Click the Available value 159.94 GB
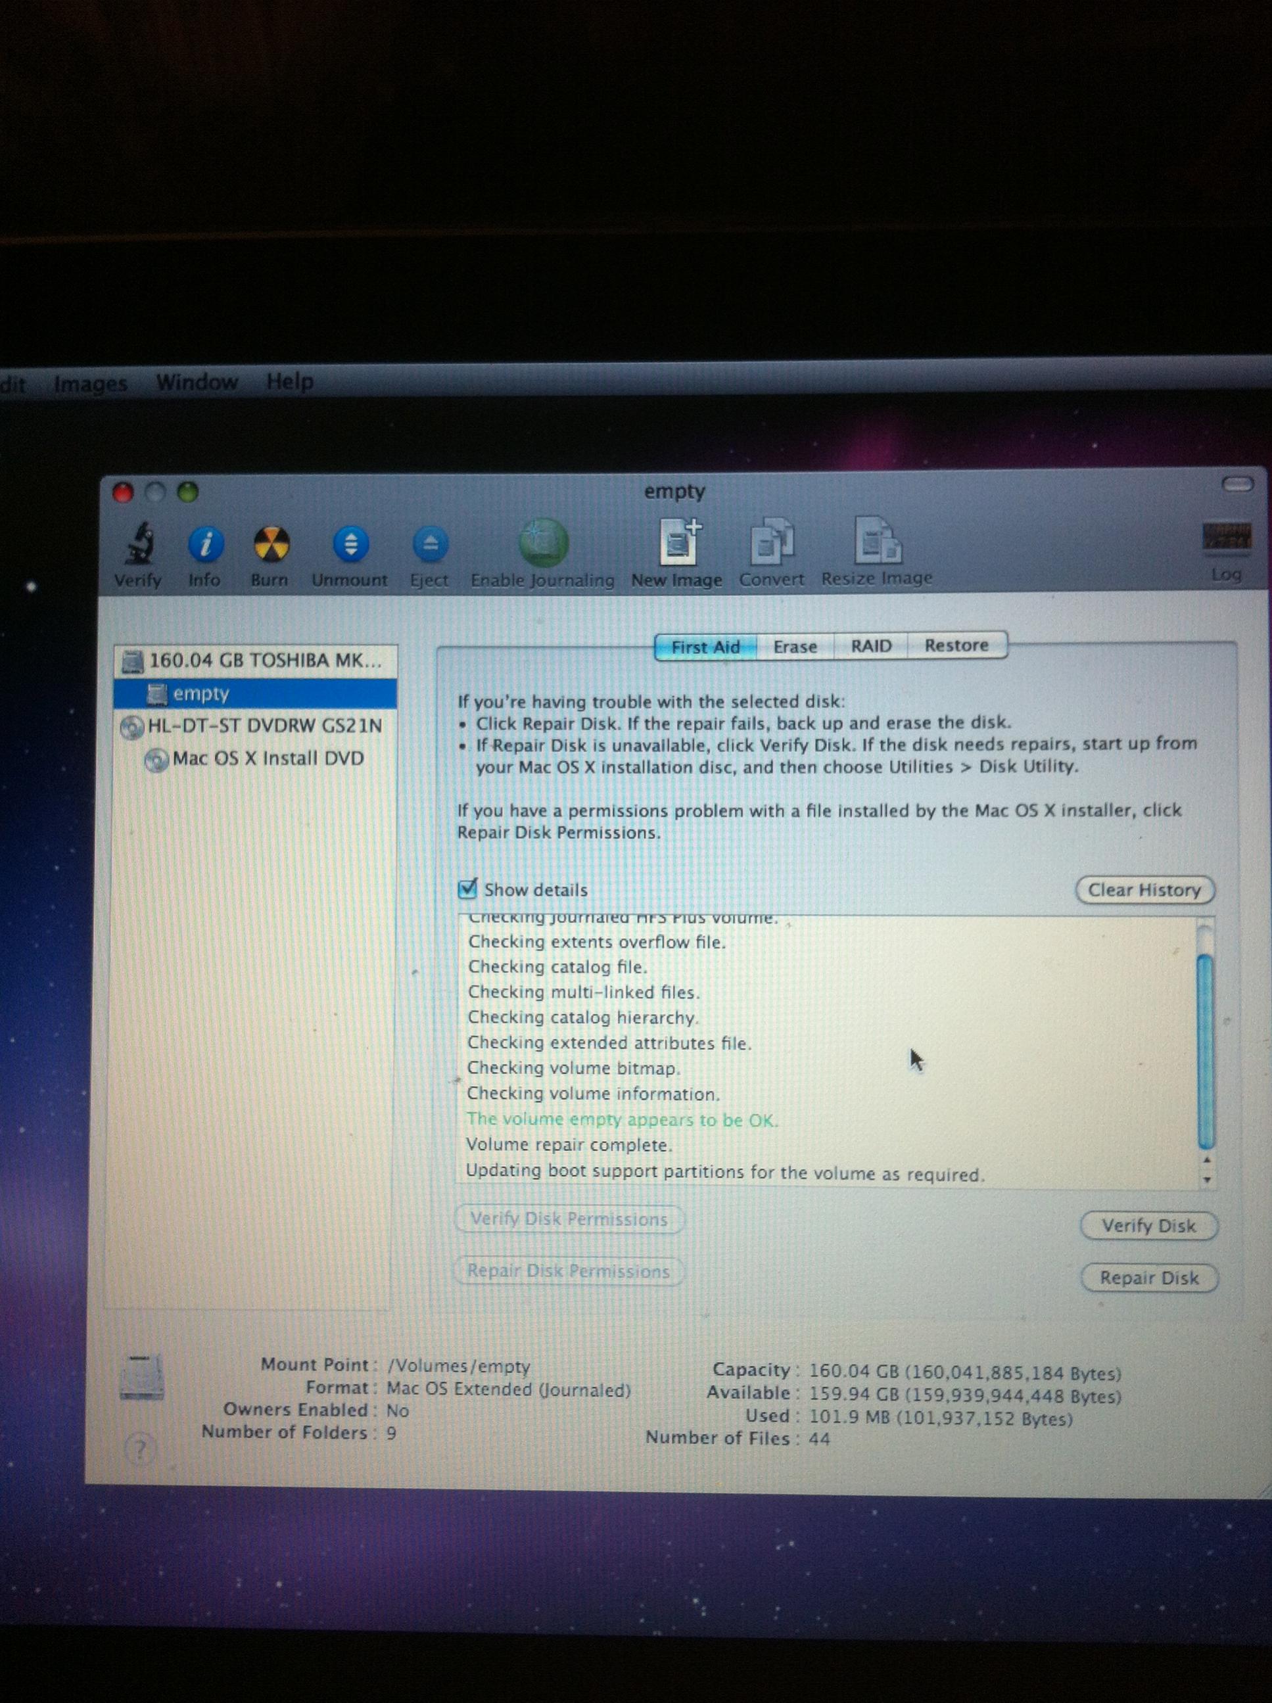 [x=965, y=1396]
